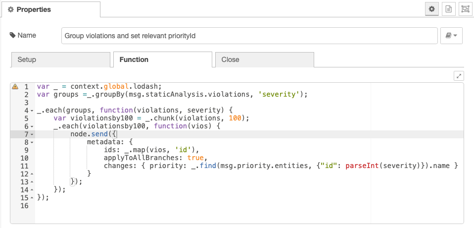The height and width of the screenshot is (228, 474).
Task: Collapse code fold at line 6
Action: (32, 126)
